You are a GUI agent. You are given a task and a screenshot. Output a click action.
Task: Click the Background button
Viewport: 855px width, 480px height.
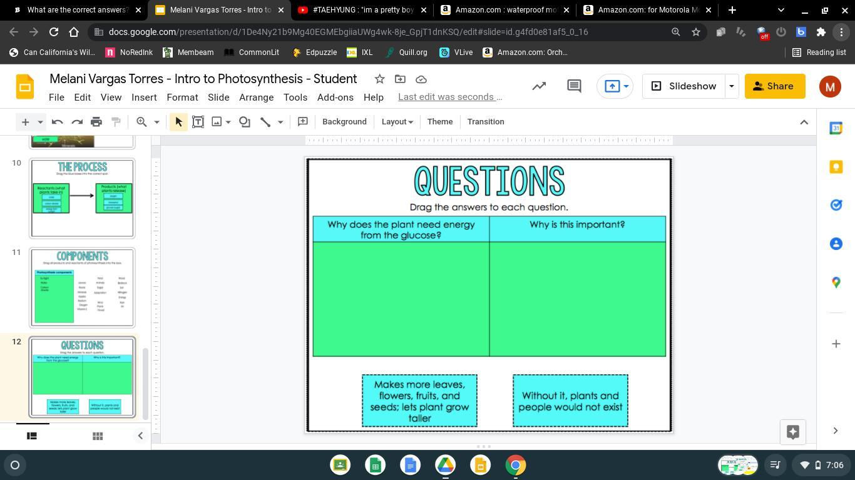coord(344,122)
